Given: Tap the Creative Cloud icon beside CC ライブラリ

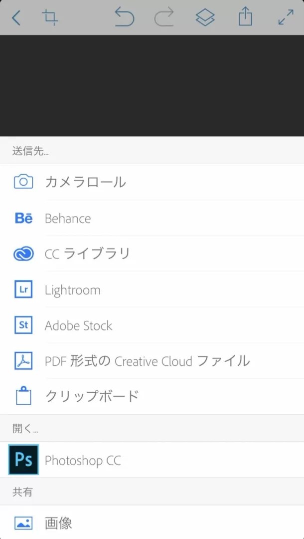Looking at the screenshot, I should [23, 254].
